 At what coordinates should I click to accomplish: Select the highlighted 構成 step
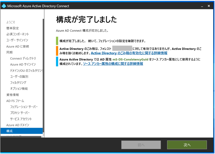tap(22, 131)
